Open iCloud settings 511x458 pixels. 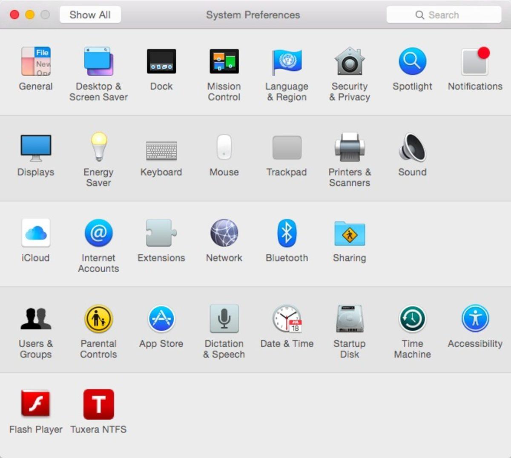(x=36, y=233)
